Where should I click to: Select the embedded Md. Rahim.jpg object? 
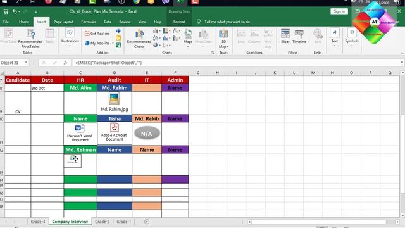pos(114,103)
